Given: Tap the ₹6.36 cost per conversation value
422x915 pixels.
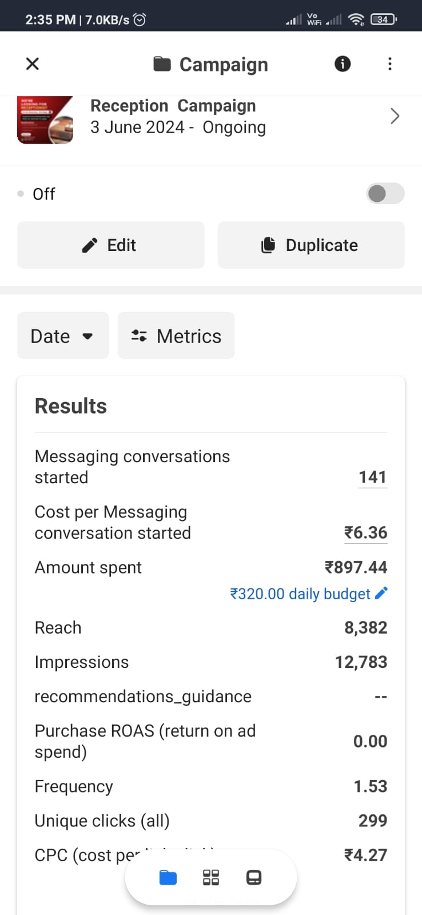Looking at the screenshot, I should click(x=365, y=532).
